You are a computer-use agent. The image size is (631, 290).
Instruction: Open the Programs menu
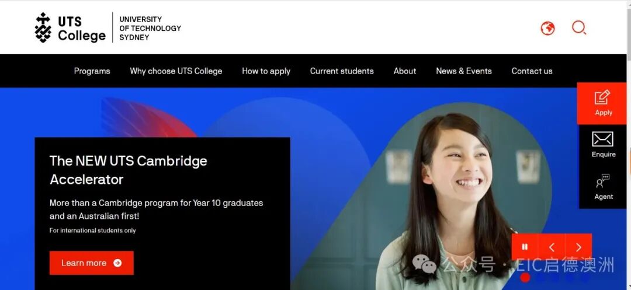(92, 71)
